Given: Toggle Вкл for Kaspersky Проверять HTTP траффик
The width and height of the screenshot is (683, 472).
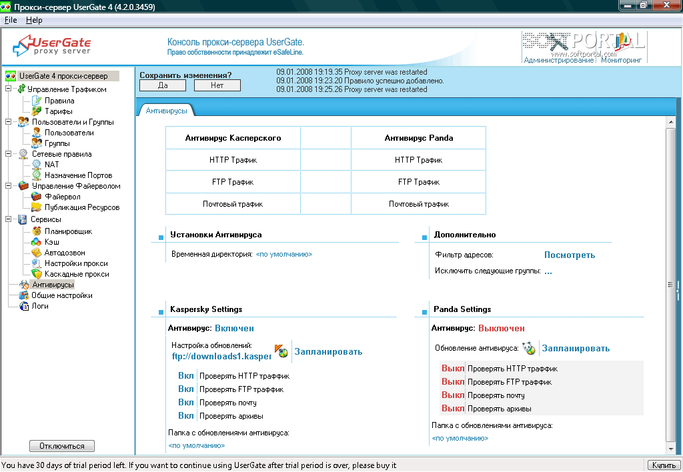Looking at the screenshot, I should 186,376.
